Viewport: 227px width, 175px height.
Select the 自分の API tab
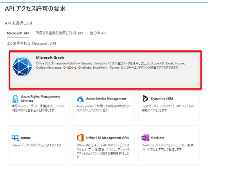pyautogui.click(x=98, y=33)
